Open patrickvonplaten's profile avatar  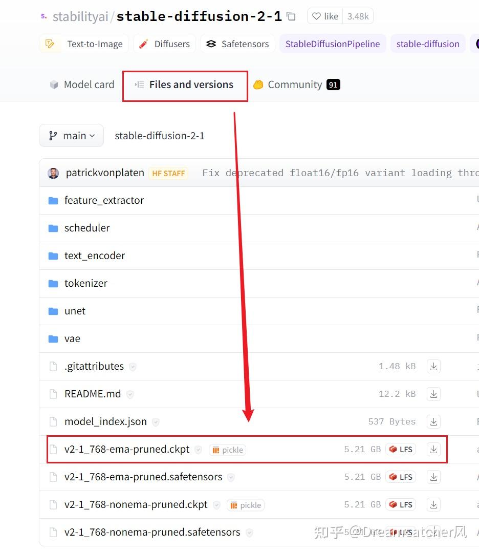point(53,173)
